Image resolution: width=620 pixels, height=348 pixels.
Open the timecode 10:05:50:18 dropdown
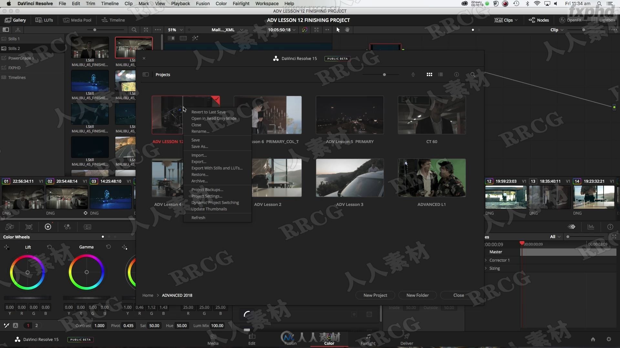(x=282, y=30)
